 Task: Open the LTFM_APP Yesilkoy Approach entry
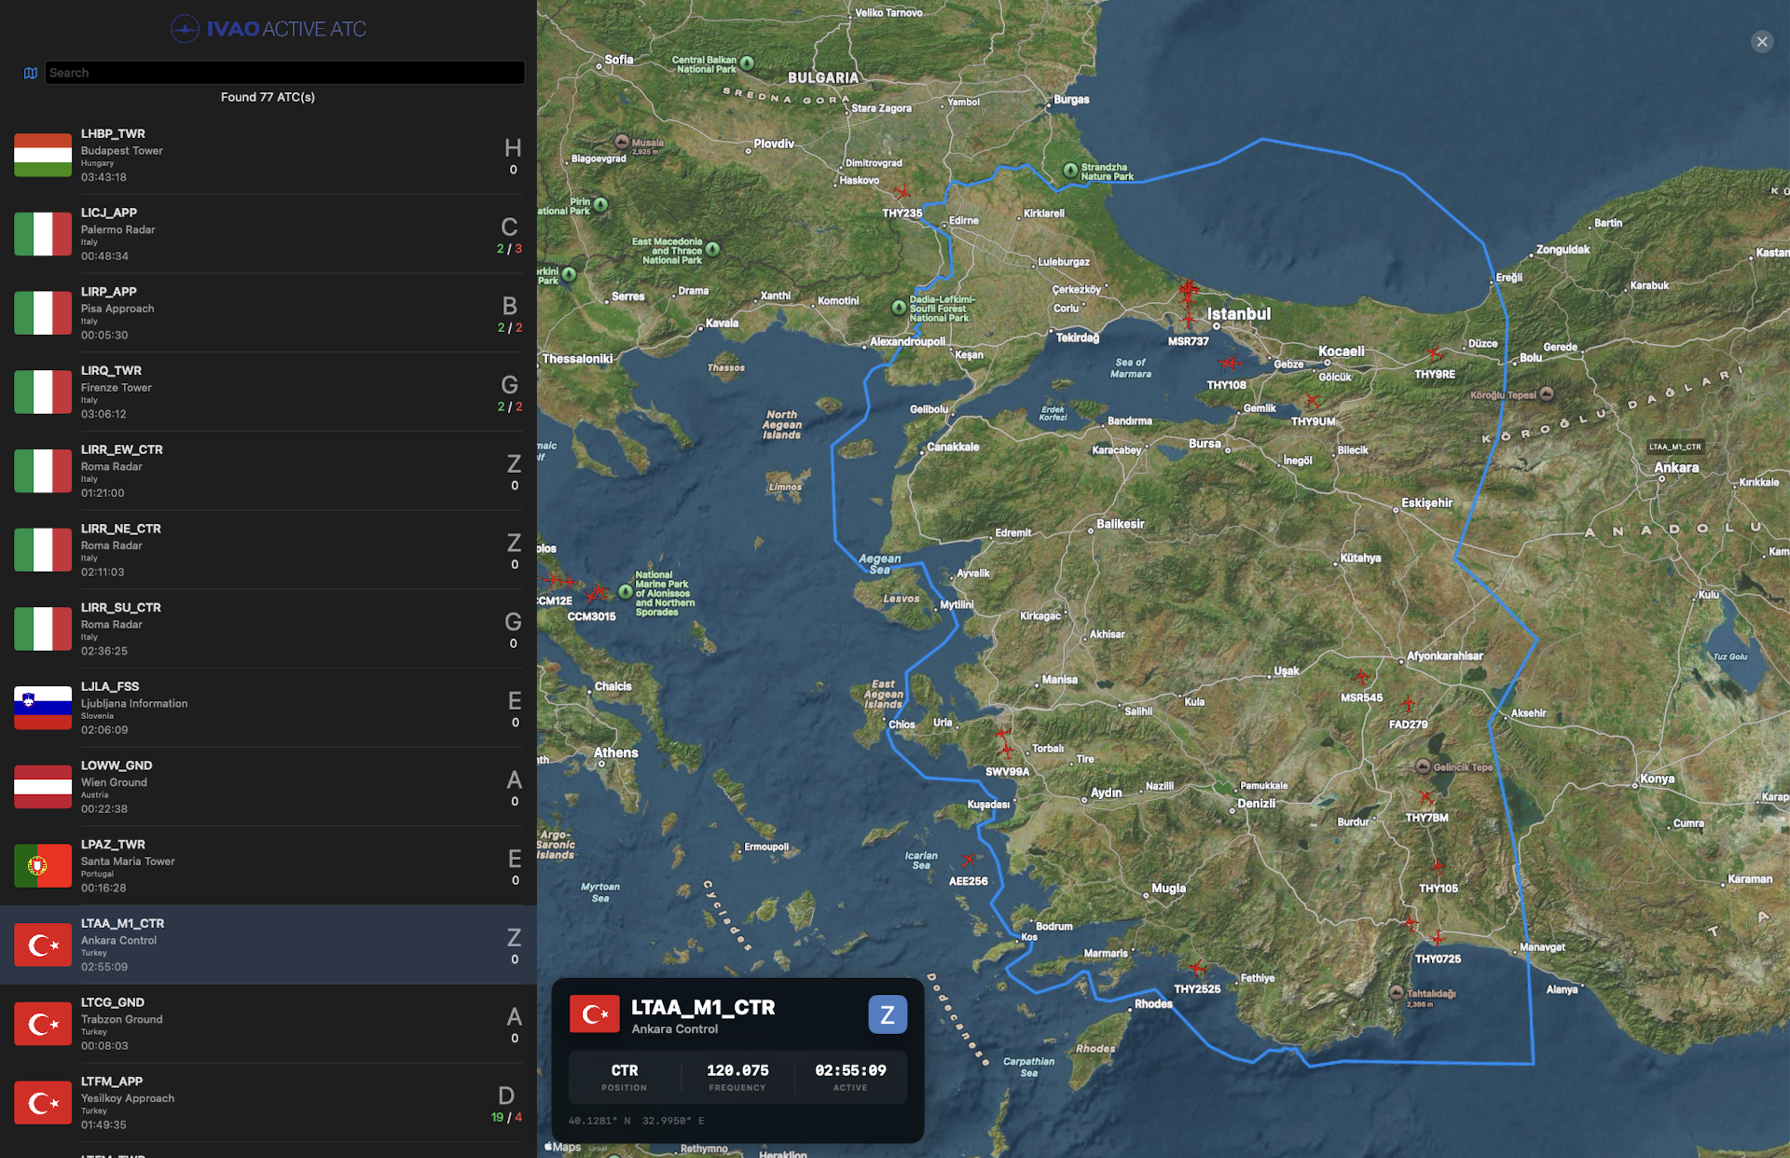pos(268,1102)
